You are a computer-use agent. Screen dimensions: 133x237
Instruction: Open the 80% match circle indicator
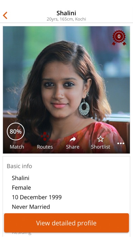(x=16, y=131)
